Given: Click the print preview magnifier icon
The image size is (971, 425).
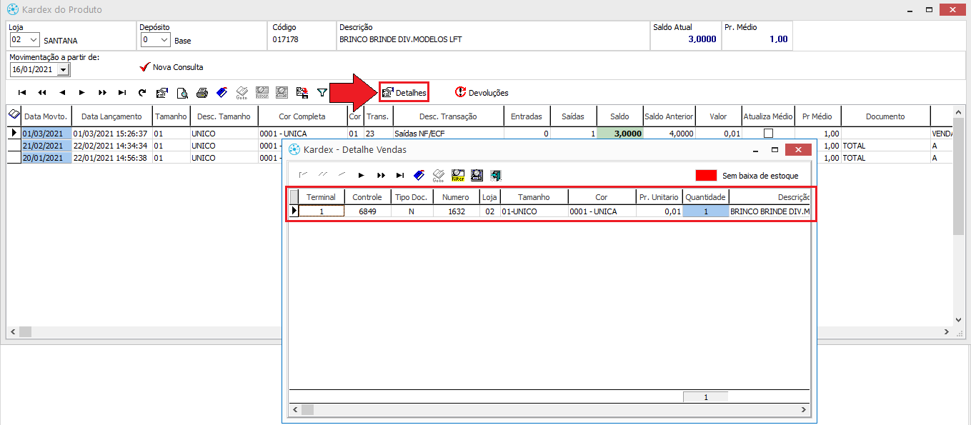Looking at the screenshot, I should 182,93.
